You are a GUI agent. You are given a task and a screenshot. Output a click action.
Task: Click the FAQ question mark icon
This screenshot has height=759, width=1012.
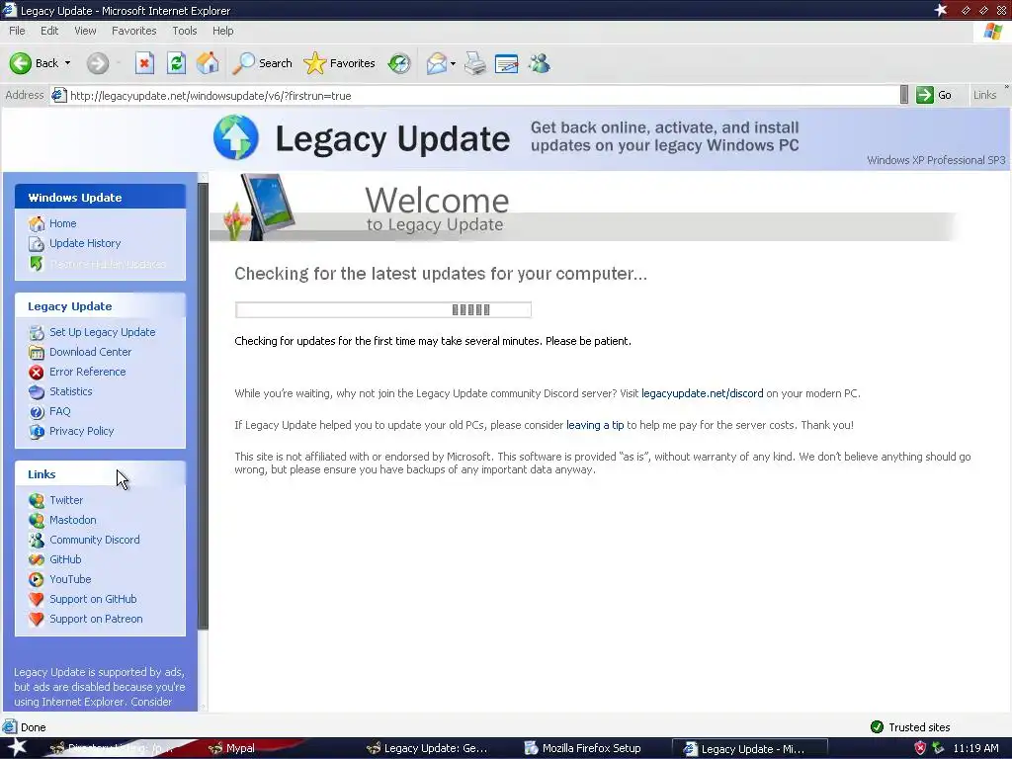point(37,412)
